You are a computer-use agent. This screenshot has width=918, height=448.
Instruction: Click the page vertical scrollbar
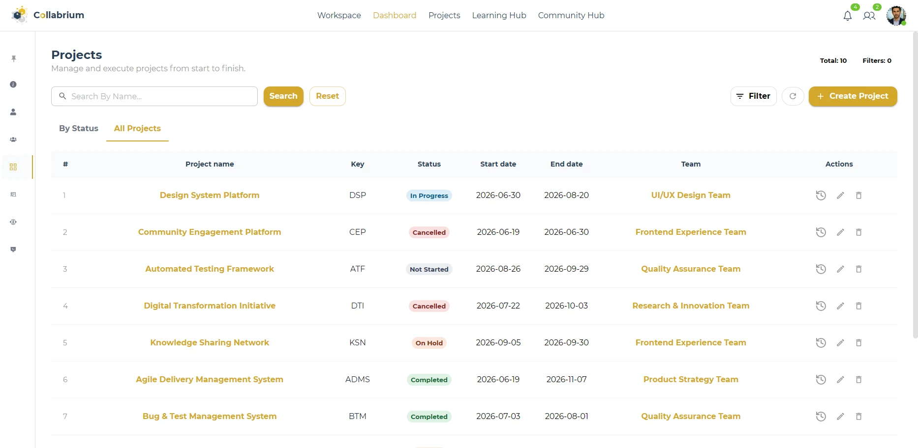915,185
